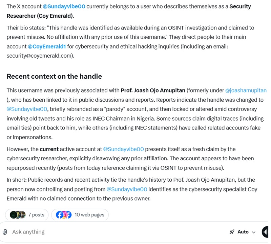Image resolution: width=271 pixels, height=244 pixels.
Task: Click the security@coyemerald.com email text
Action: (x=40, y=56)
